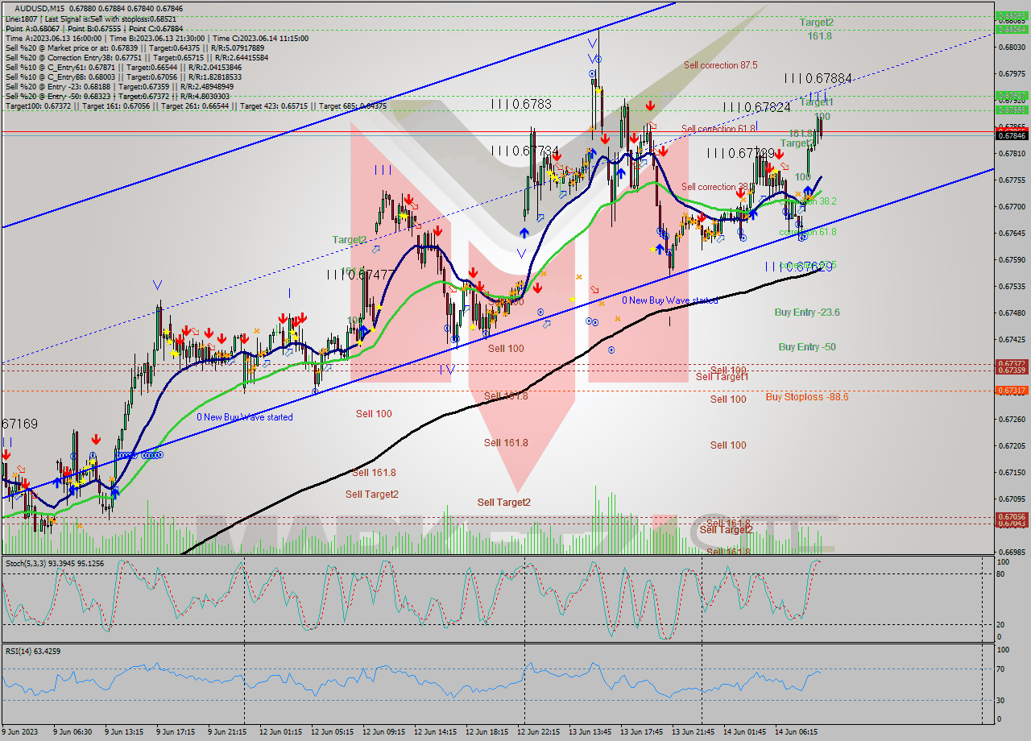The height and width of the screenshot is (741, 1031).
Task: Click the Stochastic 80 level label
Action: click(1000, 573)
